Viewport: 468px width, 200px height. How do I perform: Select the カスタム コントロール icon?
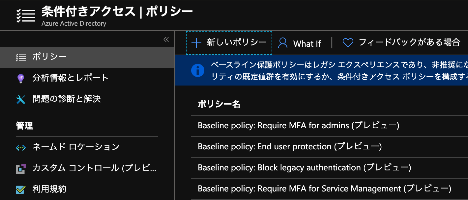21,168
